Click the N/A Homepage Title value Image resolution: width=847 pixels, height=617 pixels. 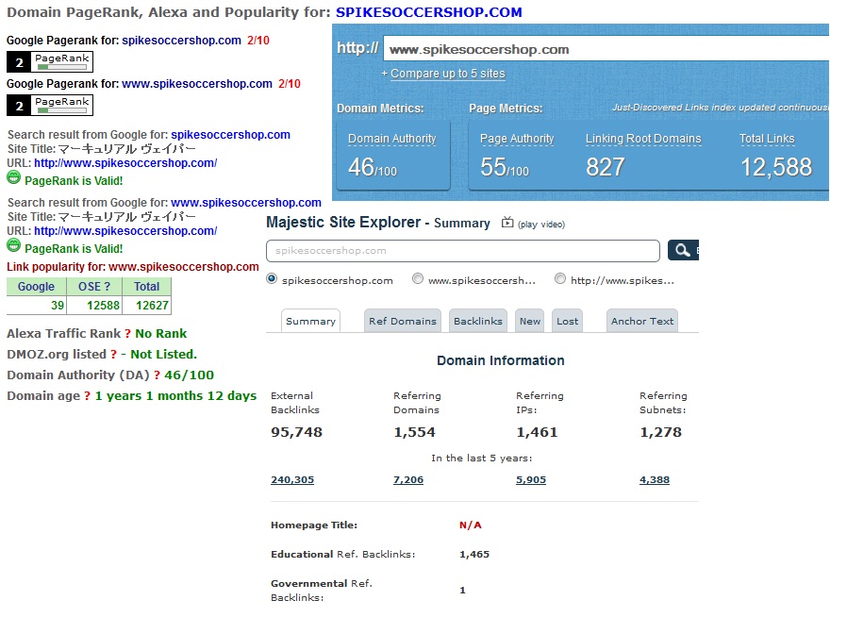click(x=470, y=525)
